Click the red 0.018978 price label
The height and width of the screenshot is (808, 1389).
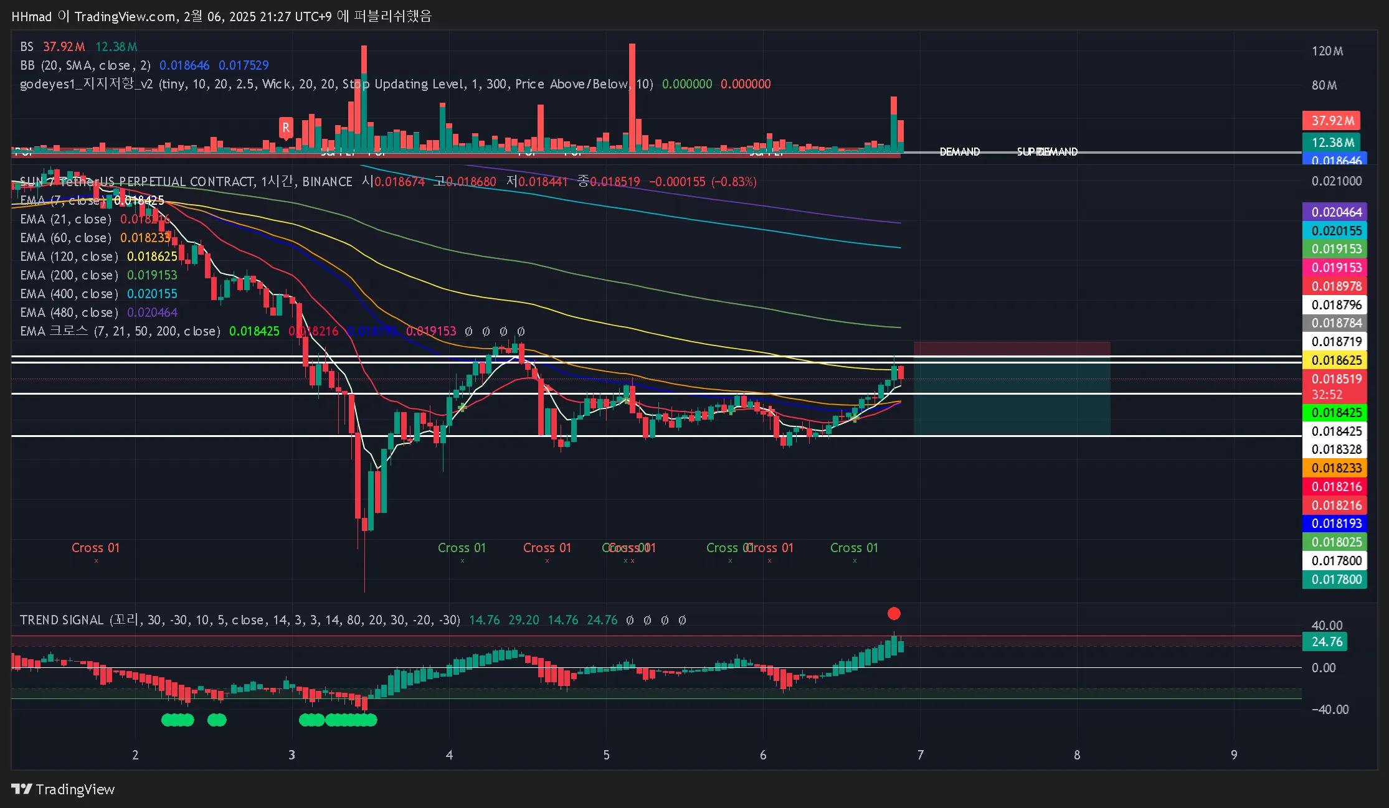click(1335, 286)
